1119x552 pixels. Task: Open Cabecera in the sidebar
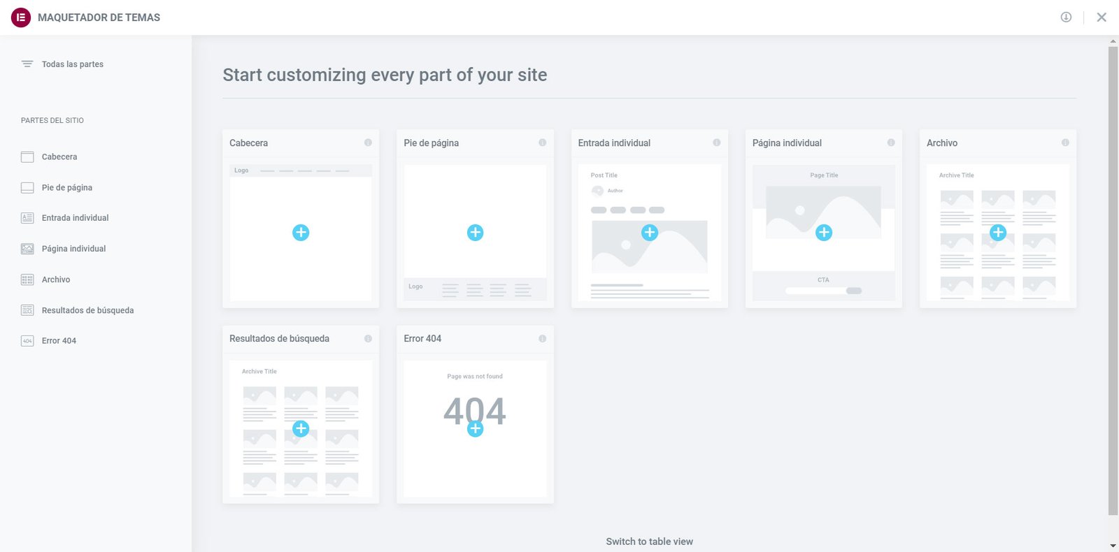[x=59, y=157]
